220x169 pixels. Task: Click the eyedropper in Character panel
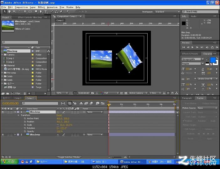point(207,59)
